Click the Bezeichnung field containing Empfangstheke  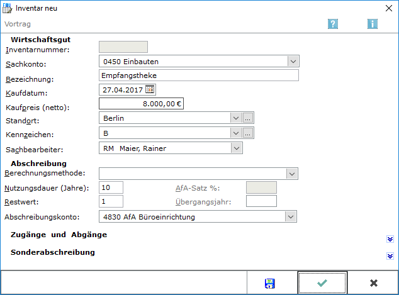click(x=199, y=75)
